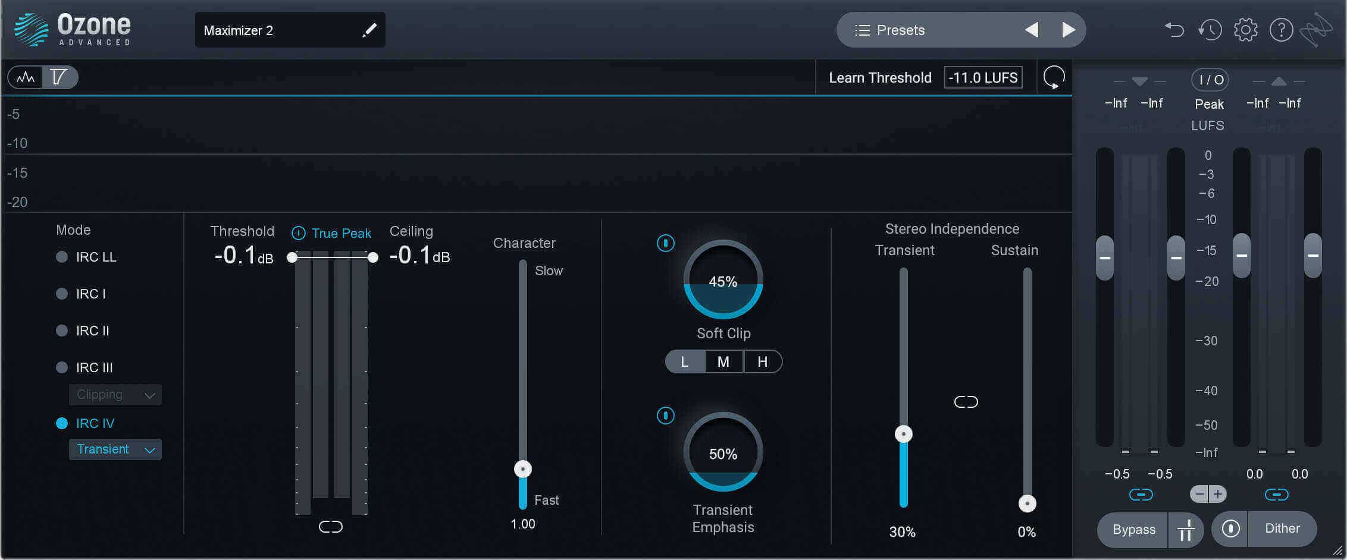Click the undo arrow icon
1347x560 pixels.
(1174, 30)
